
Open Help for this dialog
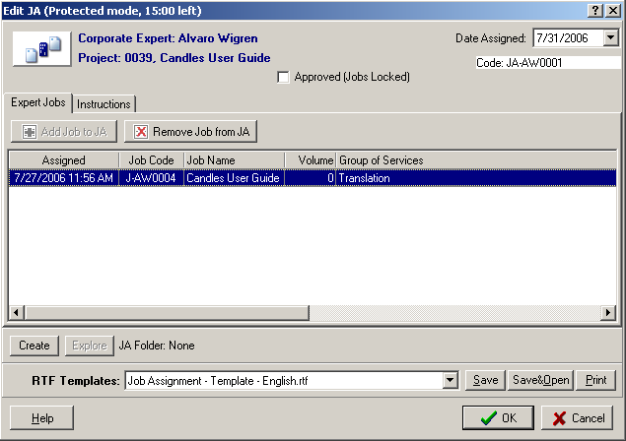42,417
